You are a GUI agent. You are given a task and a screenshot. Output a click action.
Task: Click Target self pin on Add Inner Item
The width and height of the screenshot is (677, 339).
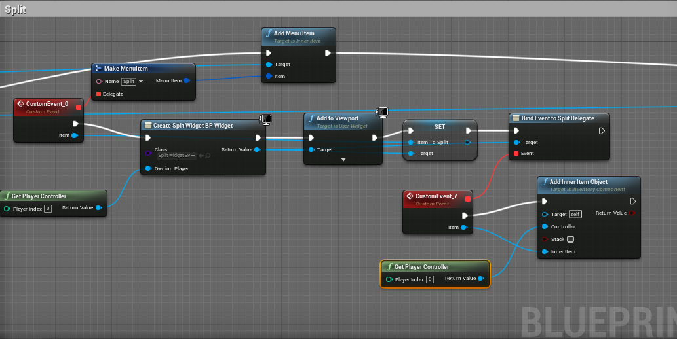tap(545, 215)
